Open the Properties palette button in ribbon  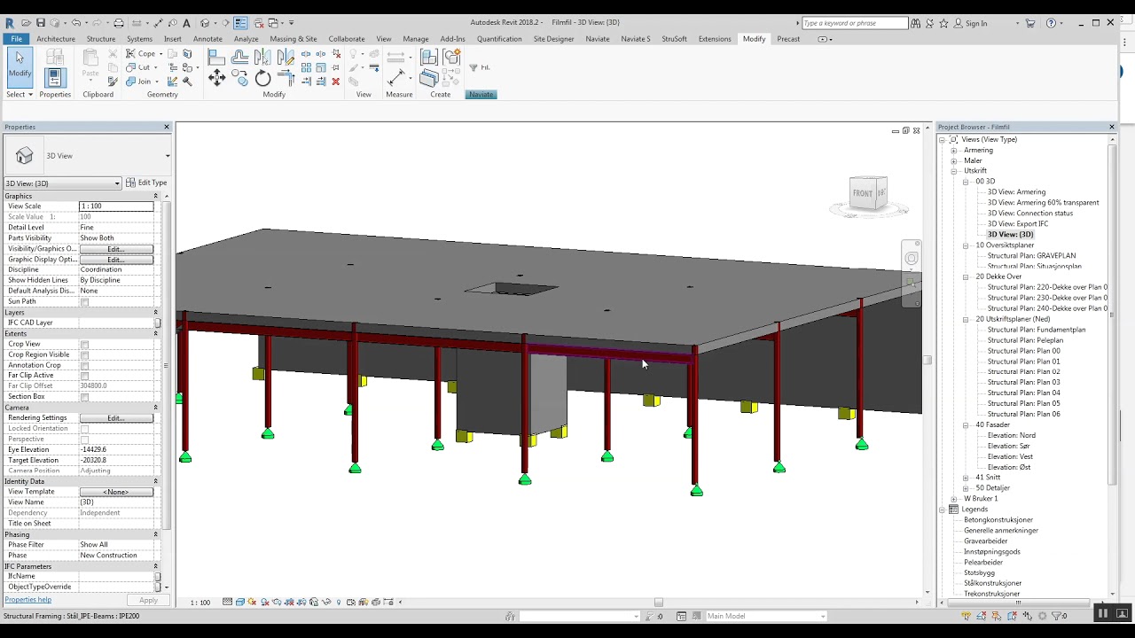point(55,78)
